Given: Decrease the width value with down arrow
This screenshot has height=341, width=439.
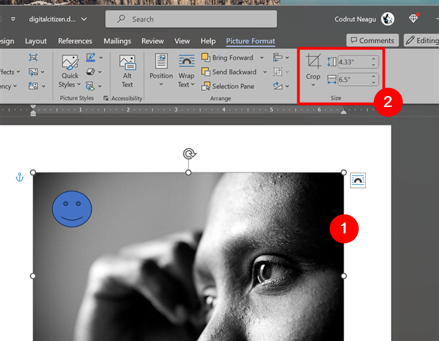Looking at the screenshot, I should click(x=373, y=82).
